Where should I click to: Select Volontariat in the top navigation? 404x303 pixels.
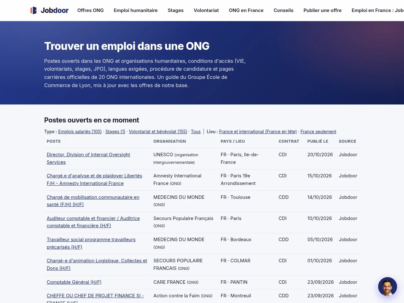tap(206, 10)
